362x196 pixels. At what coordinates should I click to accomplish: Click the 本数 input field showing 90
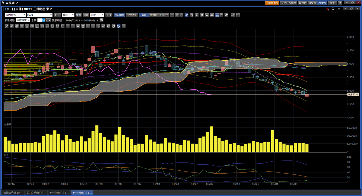pos(41,20)
